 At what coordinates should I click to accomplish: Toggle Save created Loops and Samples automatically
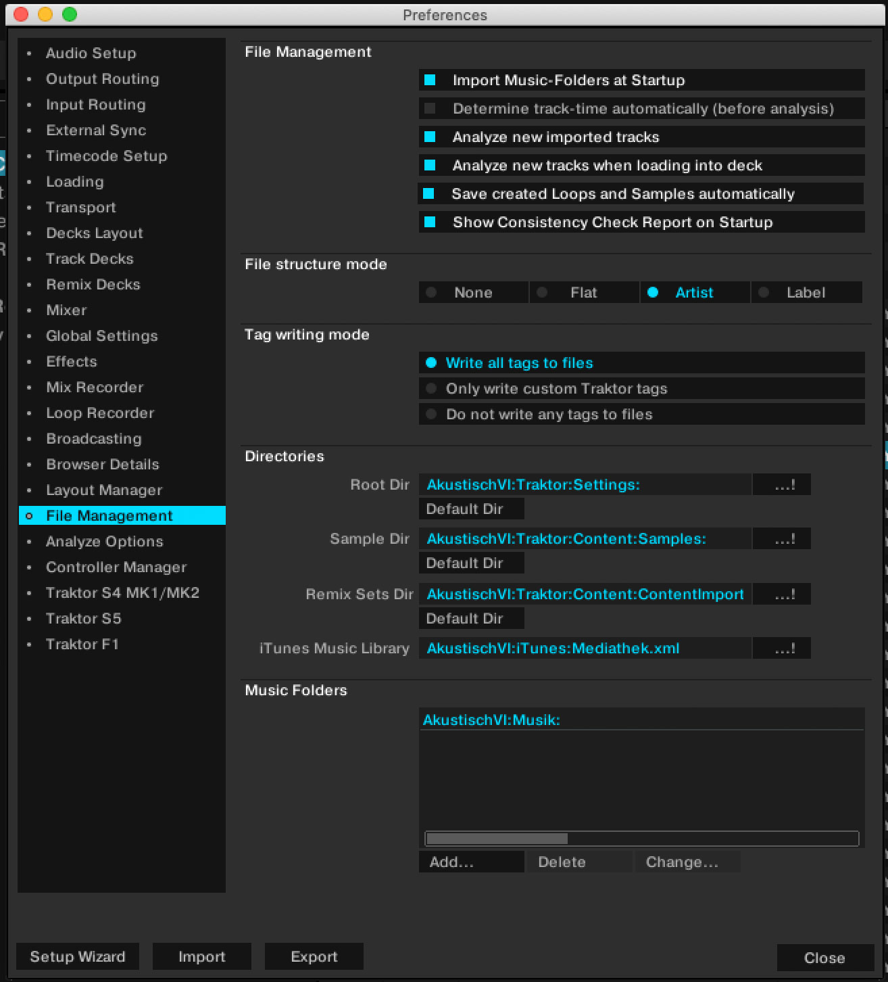coord(428,194)
